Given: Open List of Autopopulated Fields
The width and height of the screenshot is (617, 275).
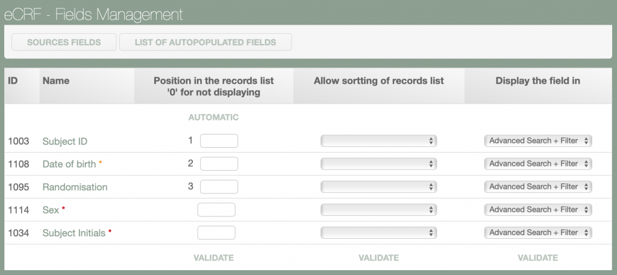Looking at the screenshot, I should [x=205, y=42].
